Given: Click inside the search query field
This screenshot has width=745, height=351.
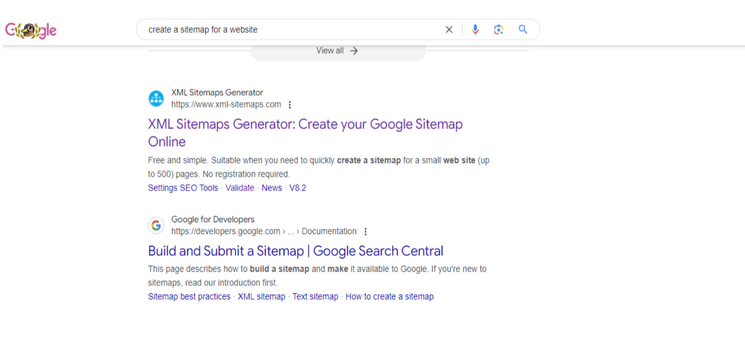Looking at the screenshot, I should point(290,29).
